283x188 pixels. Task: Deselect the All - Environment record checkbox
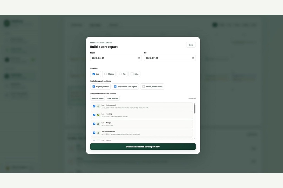pos(94,133)
